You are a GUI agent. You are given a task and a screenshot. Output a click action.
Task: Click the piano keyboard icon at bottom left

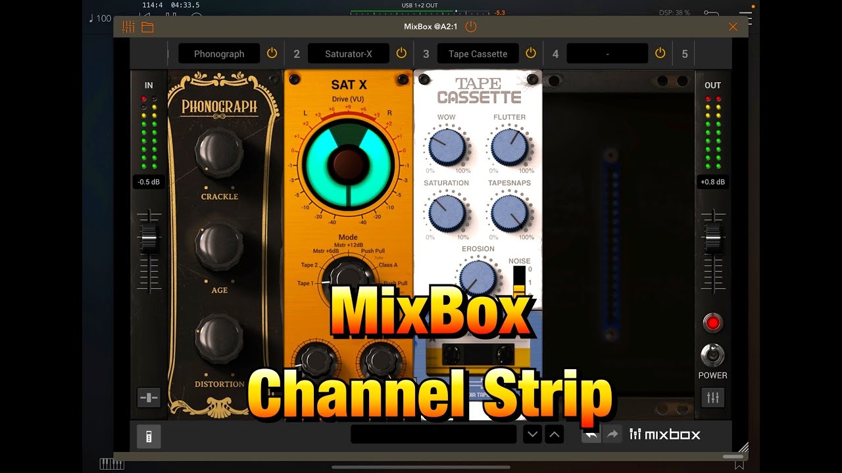(112, 464)
